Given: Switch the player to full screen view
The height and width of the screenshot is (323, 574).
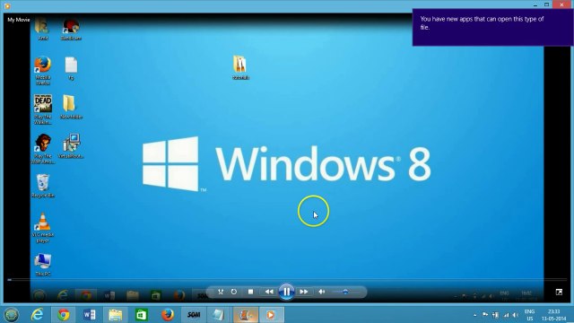Looking at the screenshot, I should (559, 292).
